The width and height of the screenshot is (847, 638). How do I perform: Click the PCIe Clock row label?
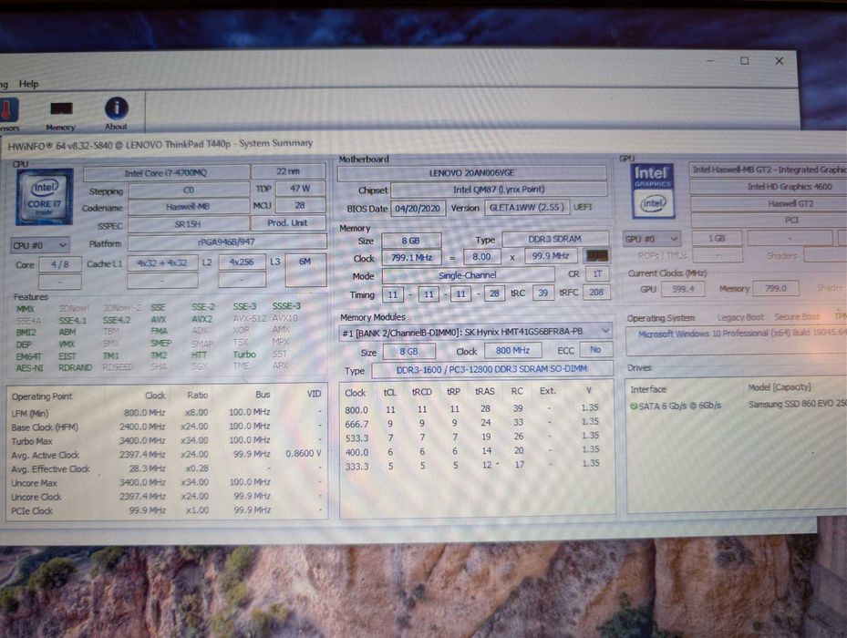[33, 510]
